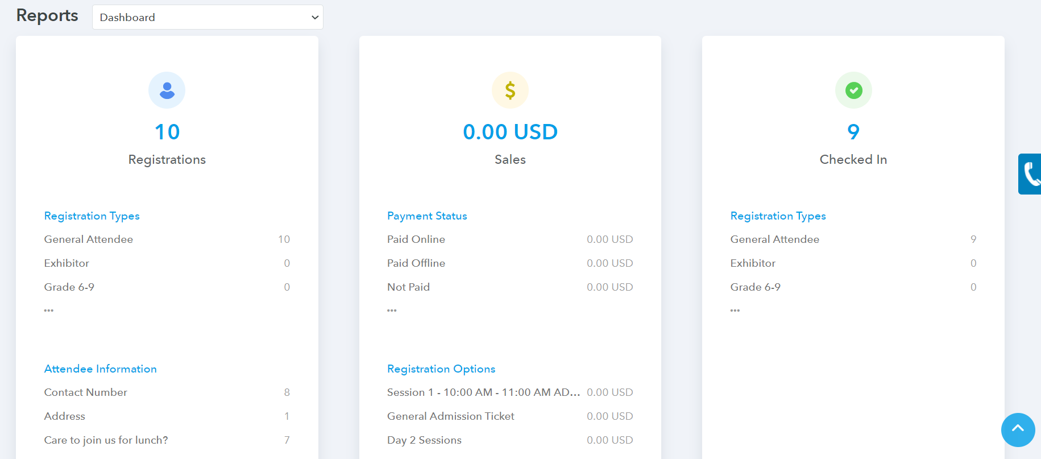Image resolution: width=1041 pixels, height=459 pixels.
Task: Select Grade 6-9 row in Checked In card
Action: tap(853, 287)
